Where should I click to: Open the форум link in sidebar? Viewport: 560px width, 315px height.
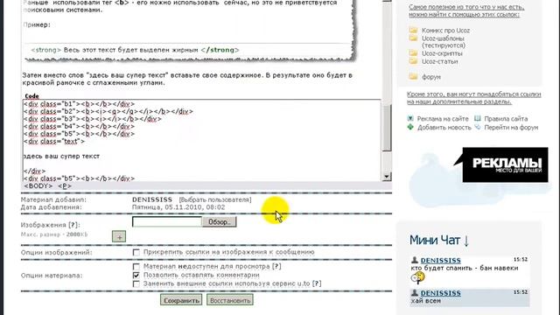tap(431, 77)
